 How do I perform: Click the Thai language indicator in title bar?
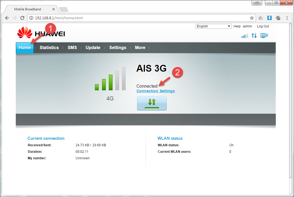(257, 3)
